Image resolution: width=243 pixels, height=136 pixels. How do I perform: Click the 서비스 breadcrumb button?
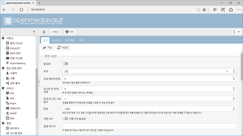[55, 32]
